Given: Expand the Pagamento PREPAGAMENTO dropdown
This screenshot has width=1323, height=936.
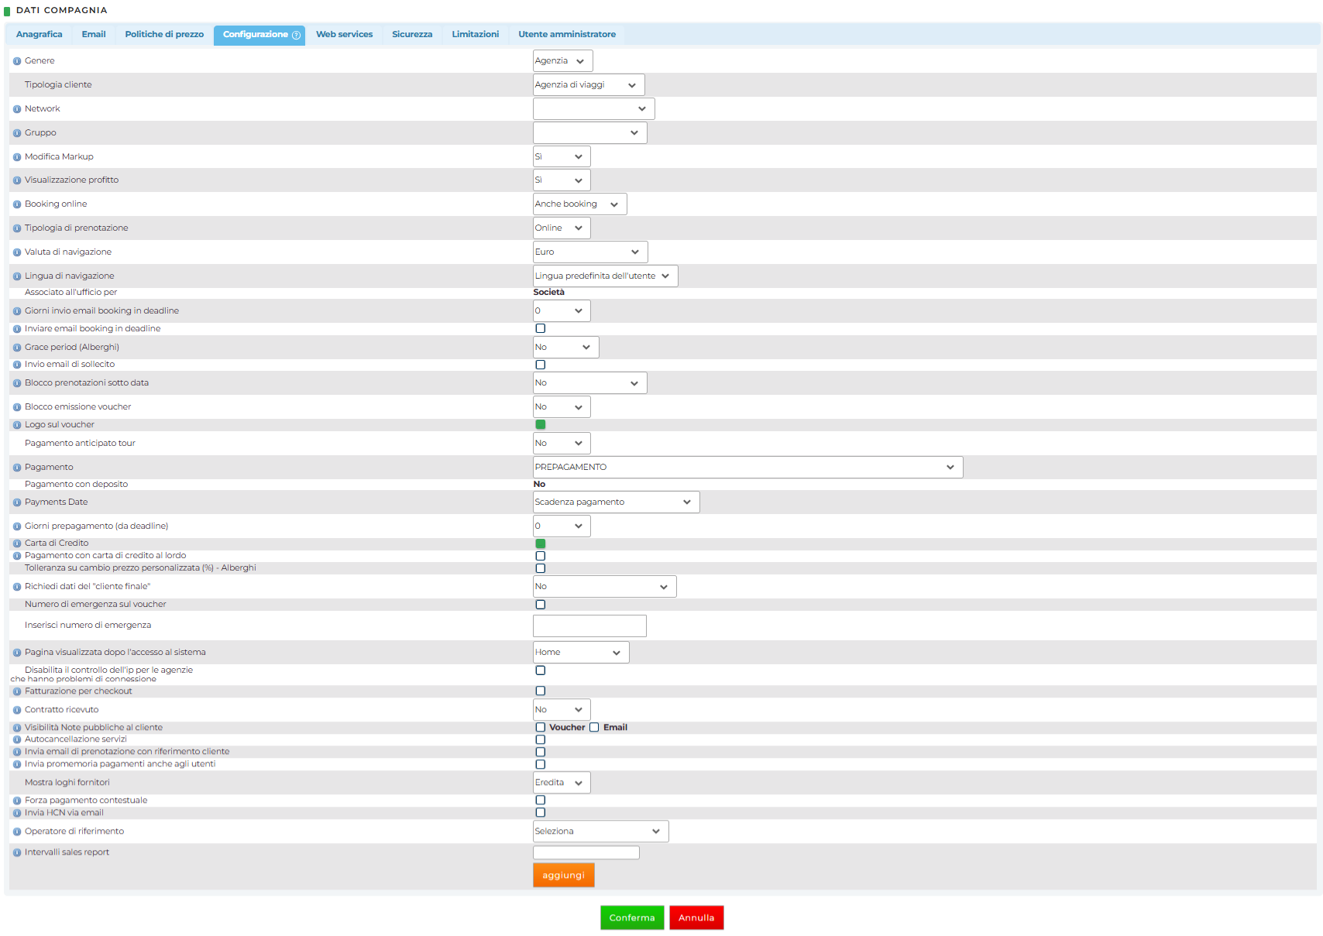Looking at the screenshot, I should tap(747, 467).
